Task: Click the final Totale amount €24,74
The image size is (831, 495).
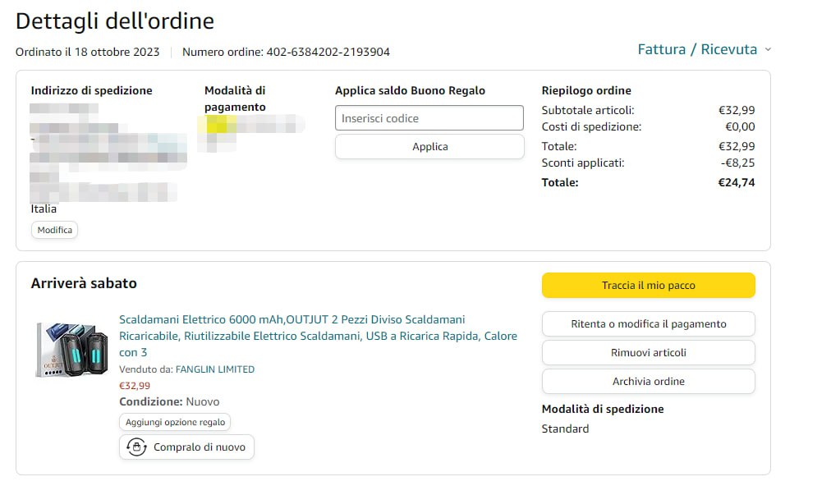Action: [x=737, y=182]
